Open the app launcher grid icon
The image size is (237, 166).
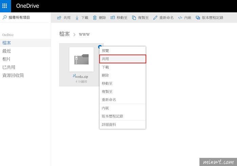coord(4,6)
